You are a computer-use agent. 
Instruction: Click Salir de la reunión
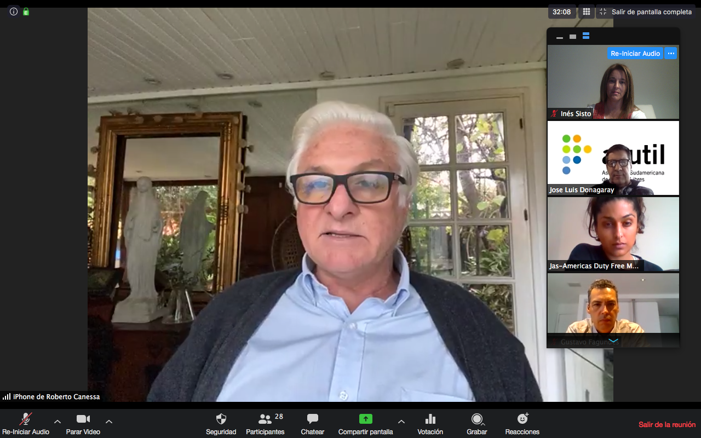click(666, 424)
